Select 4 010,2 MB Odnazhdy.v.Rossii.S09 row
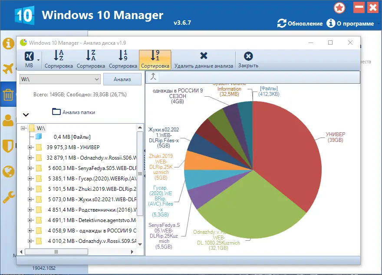 (92, 241)
